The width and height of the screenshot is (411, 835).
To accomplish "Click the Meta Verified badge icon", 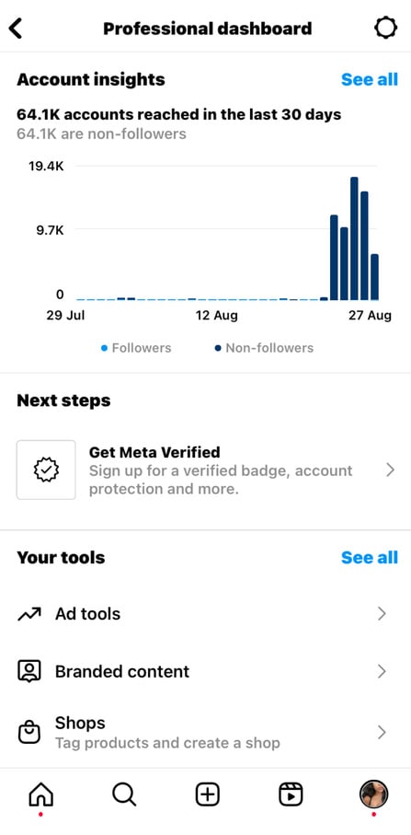I will (x=46, y=470).
